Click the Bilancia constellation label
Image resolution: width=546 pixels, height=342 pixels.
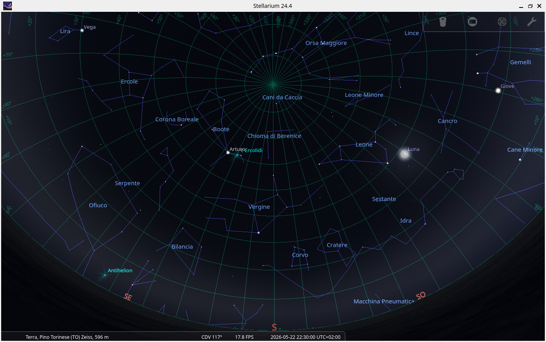tap(182, 247)
